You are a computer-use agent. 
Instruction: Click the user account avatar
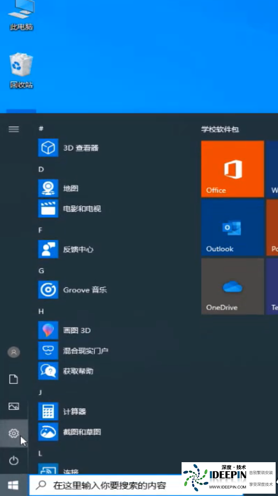pos(14,352)
